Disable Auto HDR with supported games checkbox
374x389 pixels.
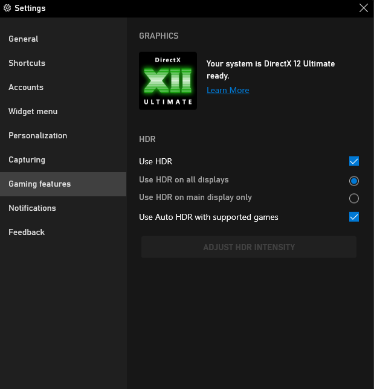pyautogui.click(x=354, y=217)
